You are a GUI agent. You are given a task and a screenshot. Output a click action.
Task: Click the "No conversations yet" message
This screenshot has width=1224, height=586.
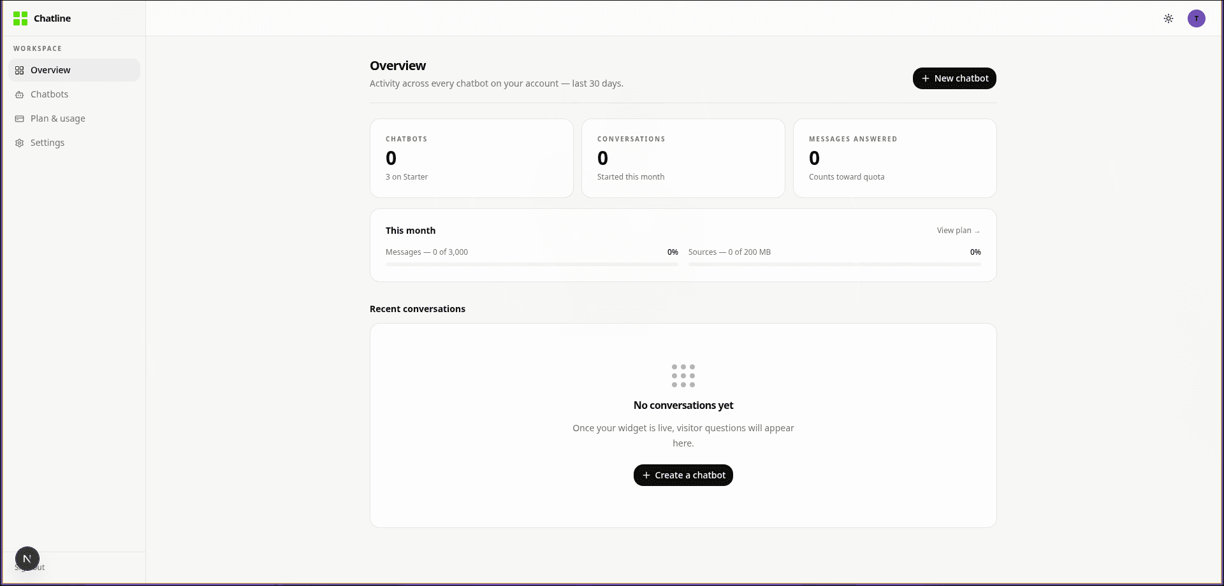tap(683, 405)
